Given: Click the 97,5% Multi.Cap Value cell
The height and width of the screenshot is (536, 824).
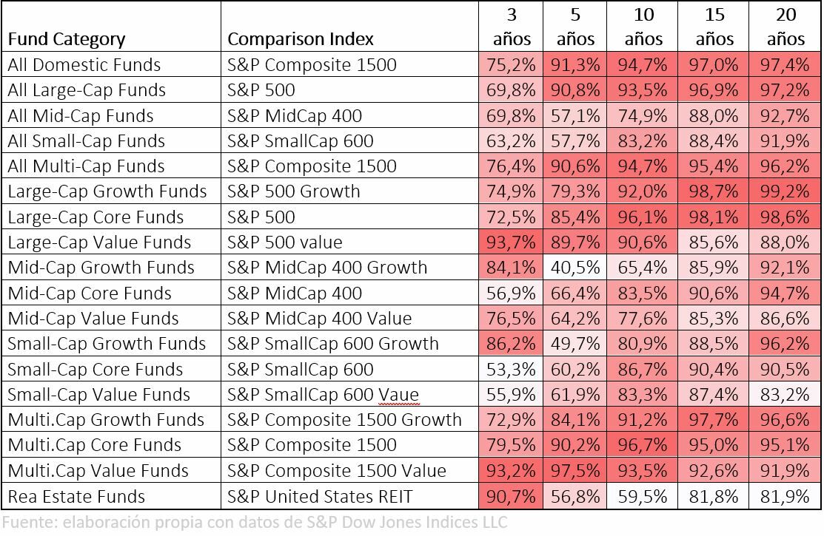Looking at the screenshot, I should tap(576, 471).
